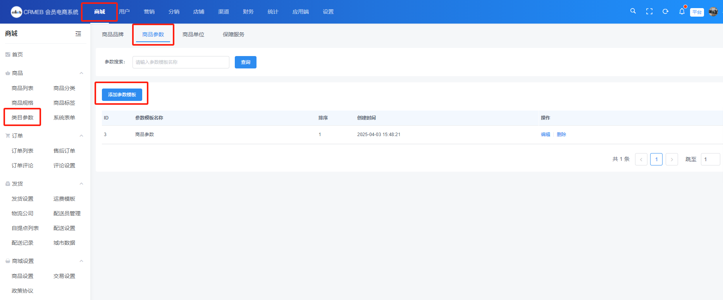The height and width of the screenshot is (300, 723).
Task: Click the next page arrow
Action: click(x=672, y=159)
